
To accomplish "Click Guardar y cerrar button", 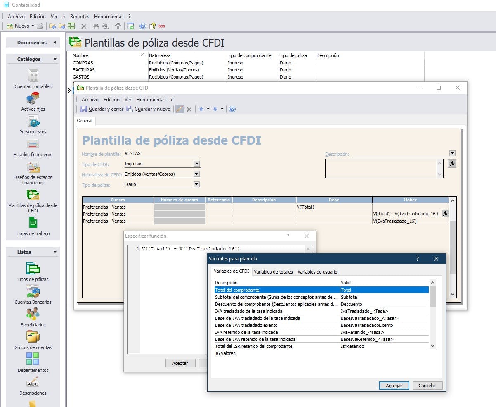I will (102, 109).
